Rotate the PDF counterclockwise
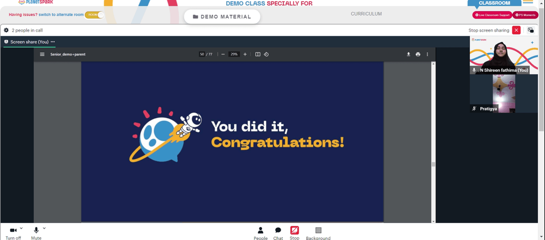 (x=267, y=54)
